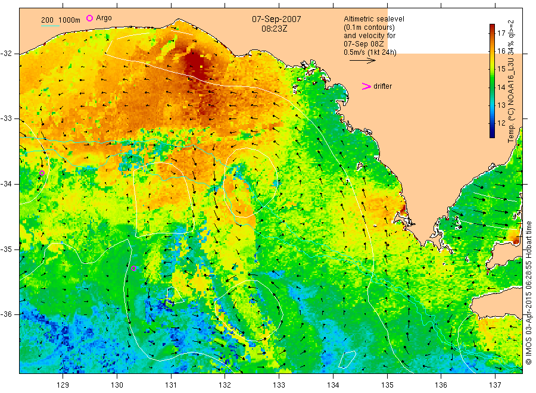
Task: Click the longitude label 130
Action: coord(117,385)
